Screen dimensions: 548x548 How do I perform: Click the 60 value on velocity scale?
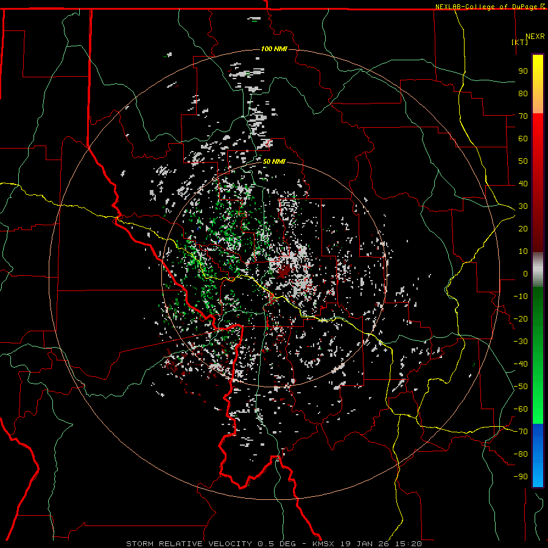523,138
